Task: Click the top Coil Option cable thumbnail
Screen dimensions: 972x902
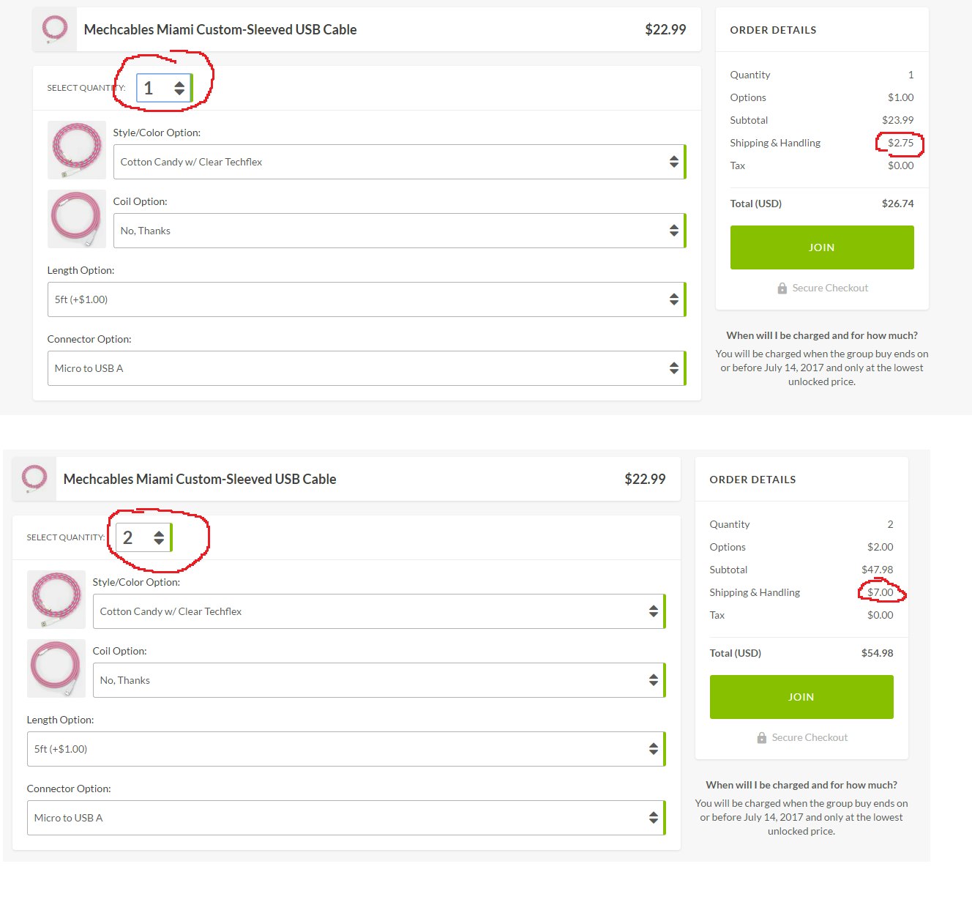Action: point(77,219)
